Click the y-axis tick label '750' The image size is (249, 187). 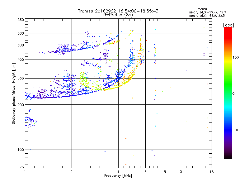[21, 20]
